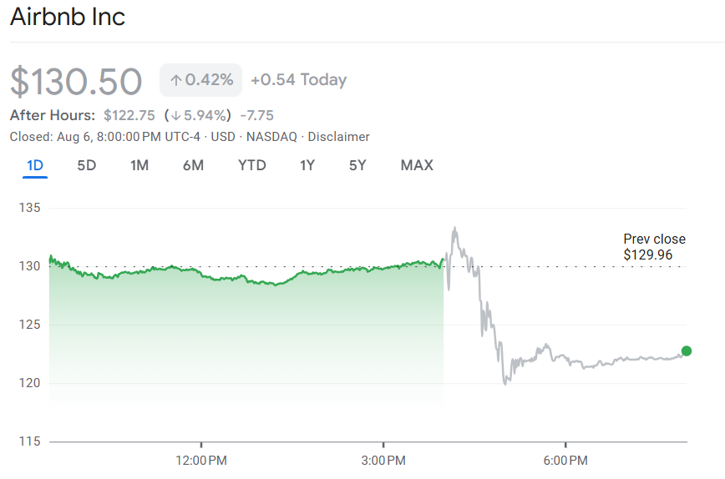Click the 3:00 PM axis label

point(383,460)
